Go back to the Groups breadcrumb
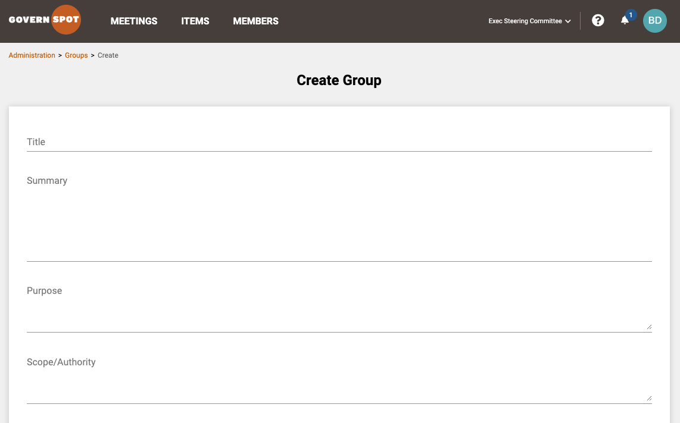The height and width of the screenshot is (423, 680). point(76,55)
